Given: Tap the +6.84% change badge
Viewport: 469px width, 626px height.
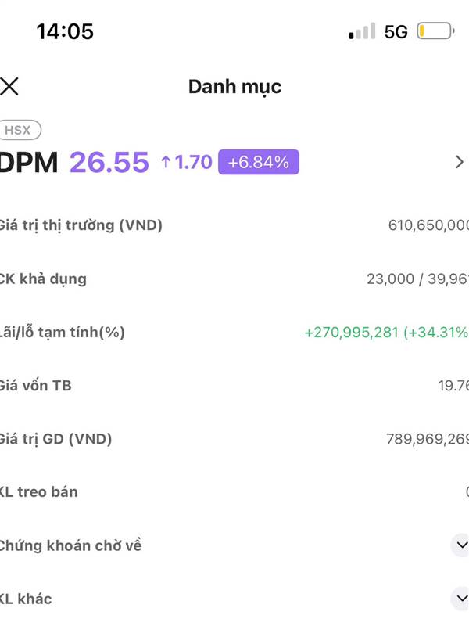Looking at the screenshot, I should pyautogui.click(x=259, y=162).
